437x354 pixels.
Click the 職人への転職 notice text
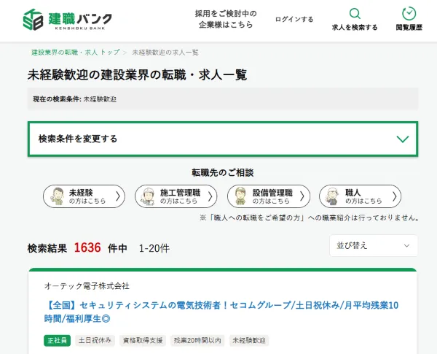click(310, 218)
